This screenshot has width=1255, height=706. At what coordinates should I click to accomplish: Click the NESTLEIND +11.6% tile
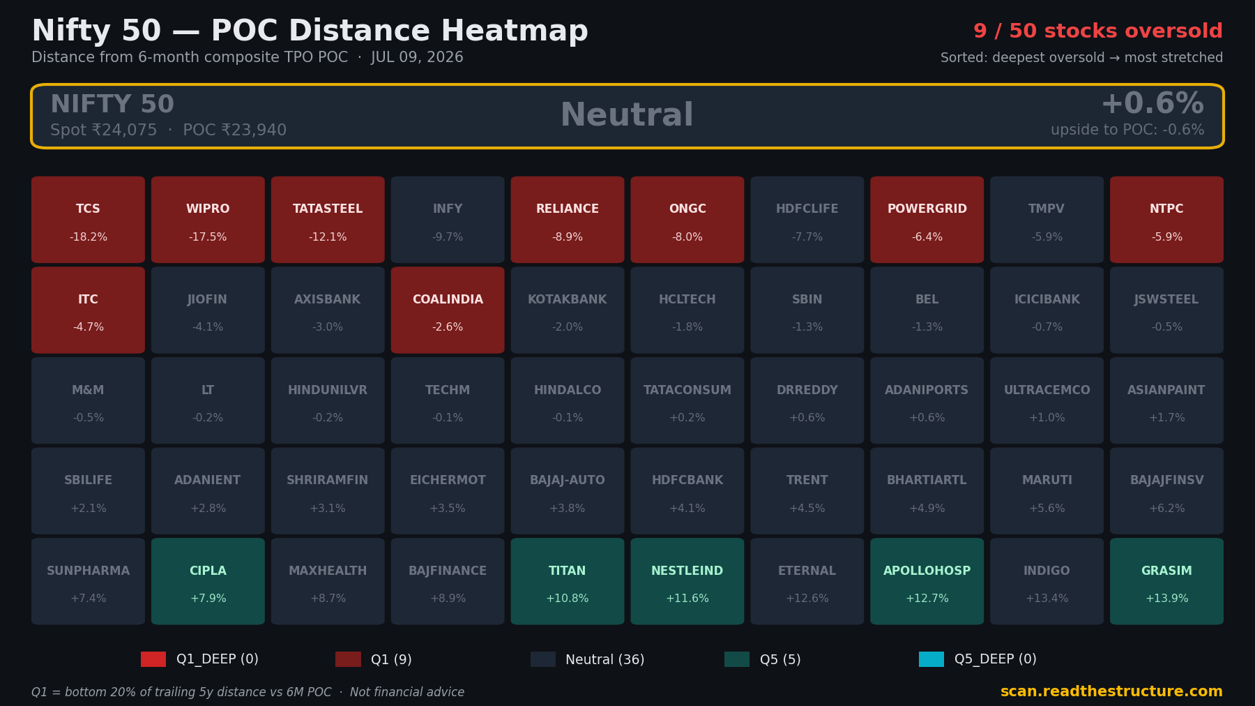687,581
